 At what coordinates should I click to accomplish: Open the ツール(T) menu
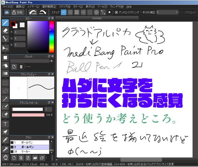click(x=102, y=7)
